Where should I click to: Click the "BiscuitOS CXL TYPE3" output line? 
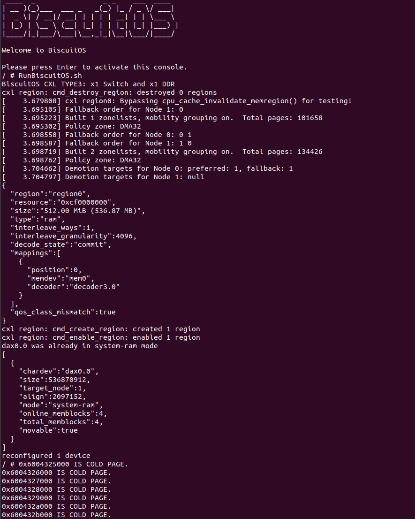pyautogui.click(x=88, y=84)
